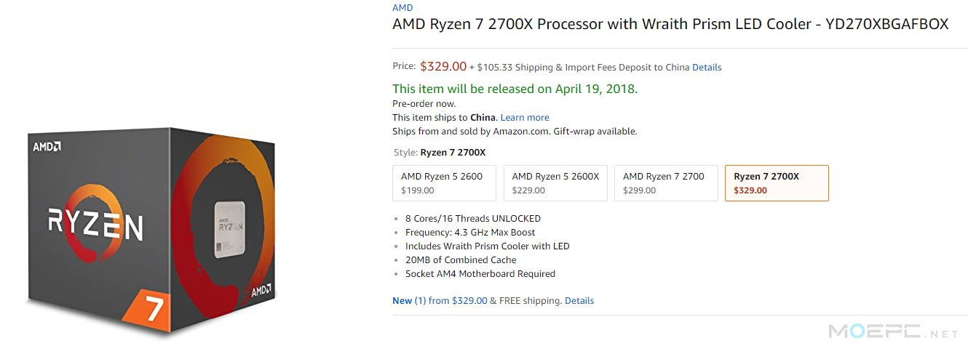Open New (1) from $329.00 offers link

click(440, 300)
